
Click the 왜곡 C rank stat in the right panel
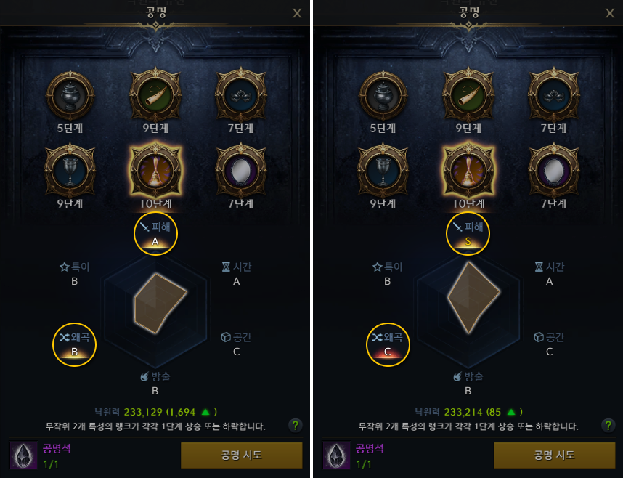tap(388, 344)
